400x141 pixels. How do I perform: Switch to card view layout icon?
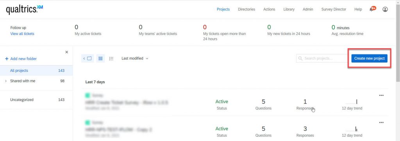100,58
